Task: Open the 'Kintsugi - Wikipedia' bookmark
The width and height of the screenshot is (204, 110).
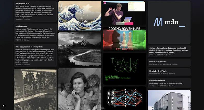Action: 169,83
